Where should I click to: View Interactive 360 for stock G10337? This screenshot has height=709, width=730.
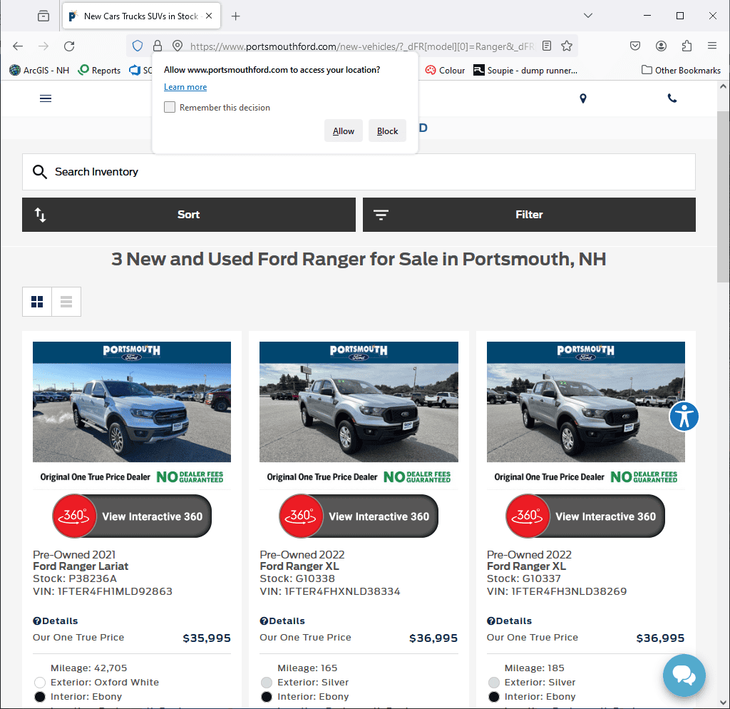tap(585, 516)
